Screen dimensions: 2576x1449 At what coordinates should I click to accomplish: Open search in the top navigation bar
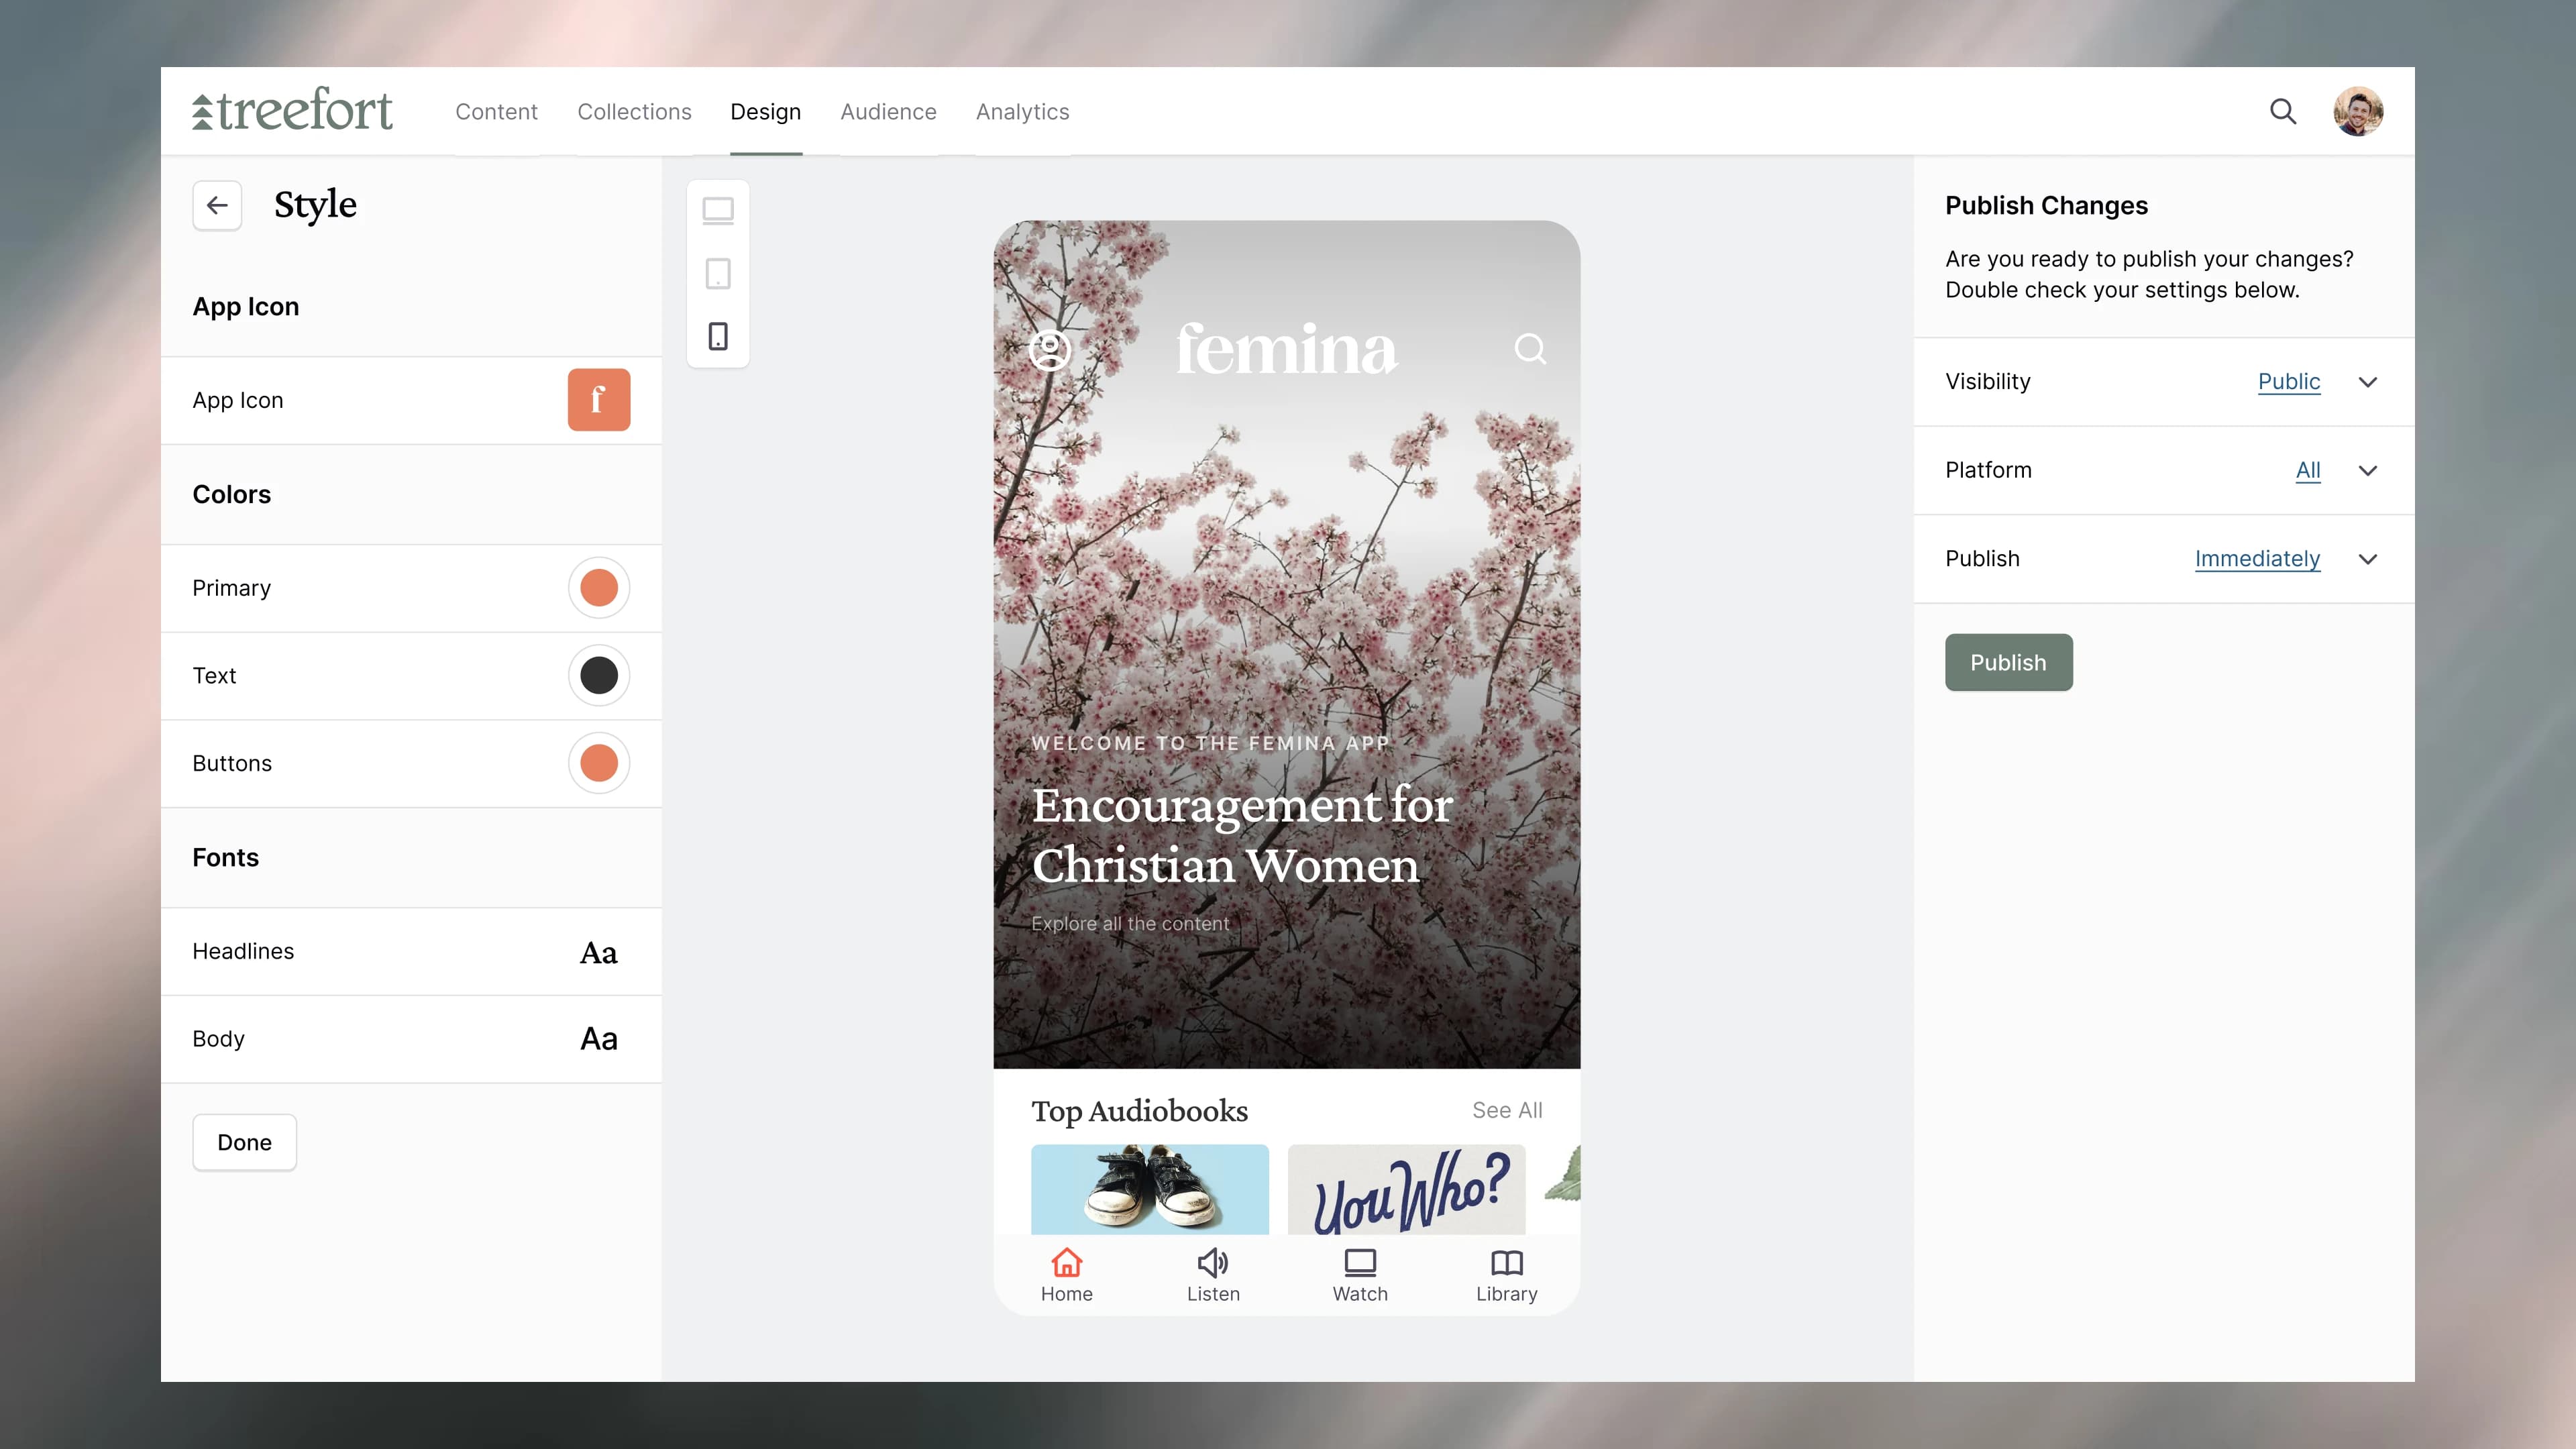(x=2283, y=111)
